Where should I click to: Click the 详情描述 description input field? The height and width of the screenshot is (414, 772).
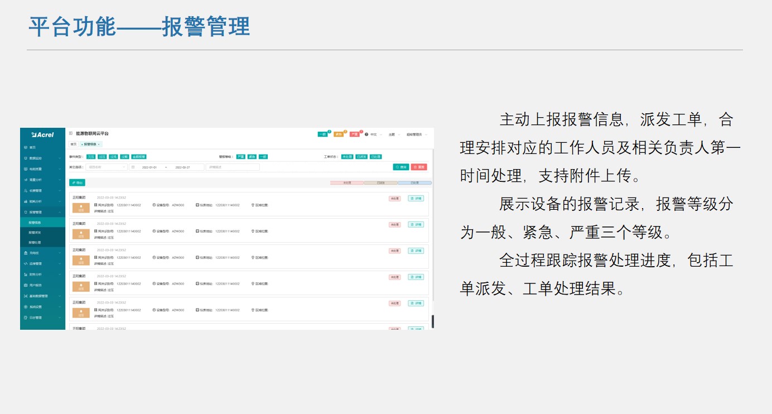point(232,167)
